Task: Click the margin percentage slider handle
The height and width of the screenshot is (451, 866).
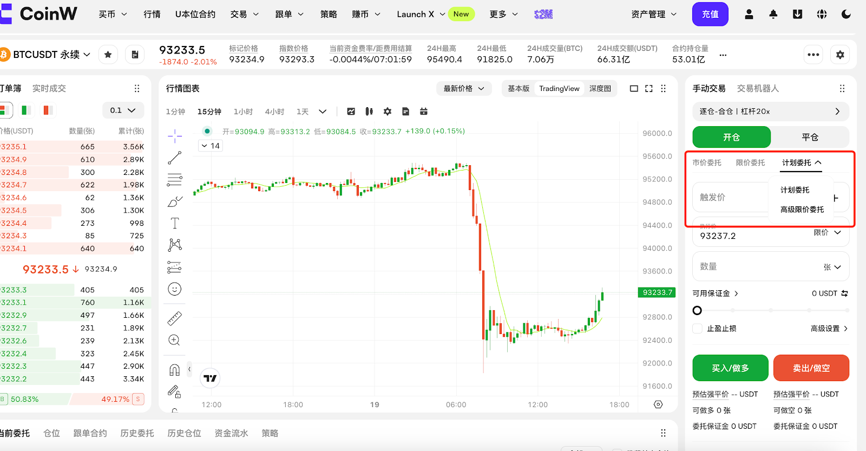Action: click(x=697, y=310)
